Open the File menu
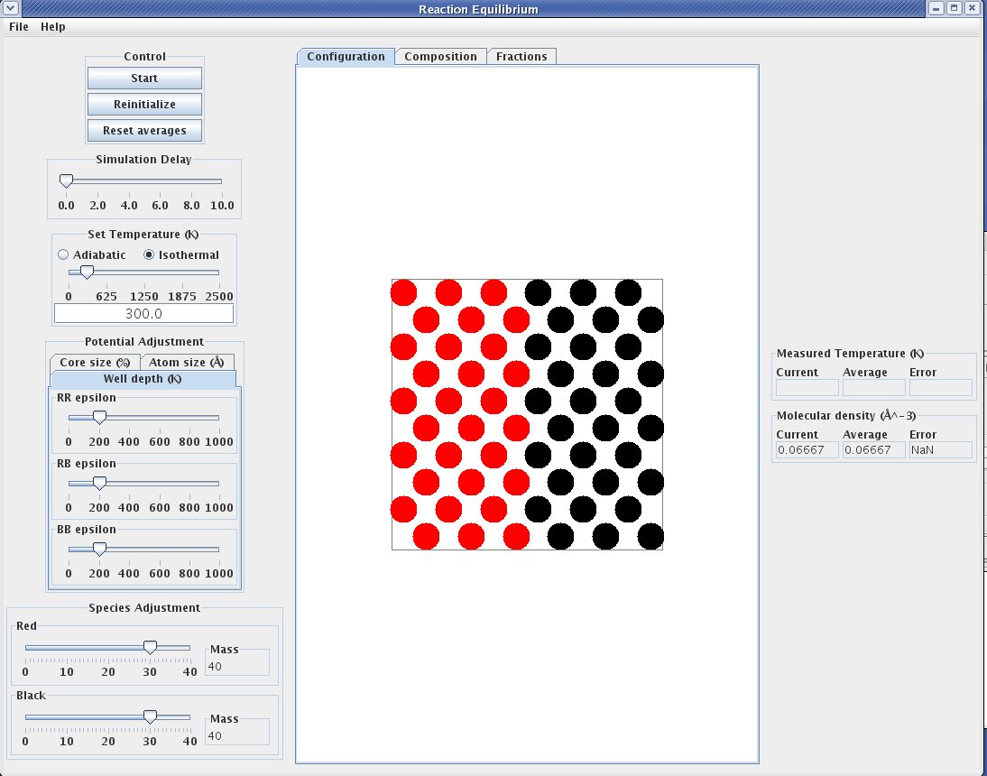The image size is (987, 776). tap(19, 27)
